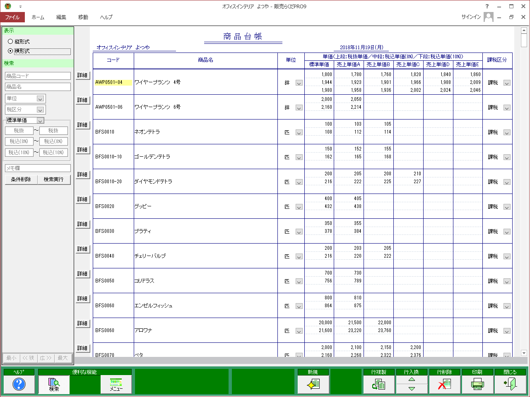Click 売上単価A value 1,780
The height and width of the screenshot is (397, 530).
[356, 74]
